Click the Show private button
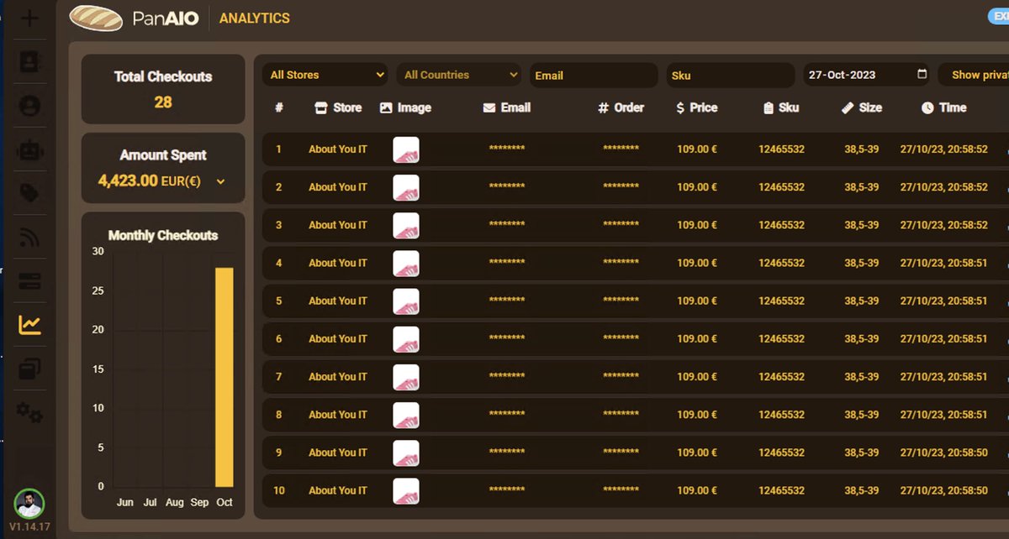1009x539 pixels. [x=975, y=75]
